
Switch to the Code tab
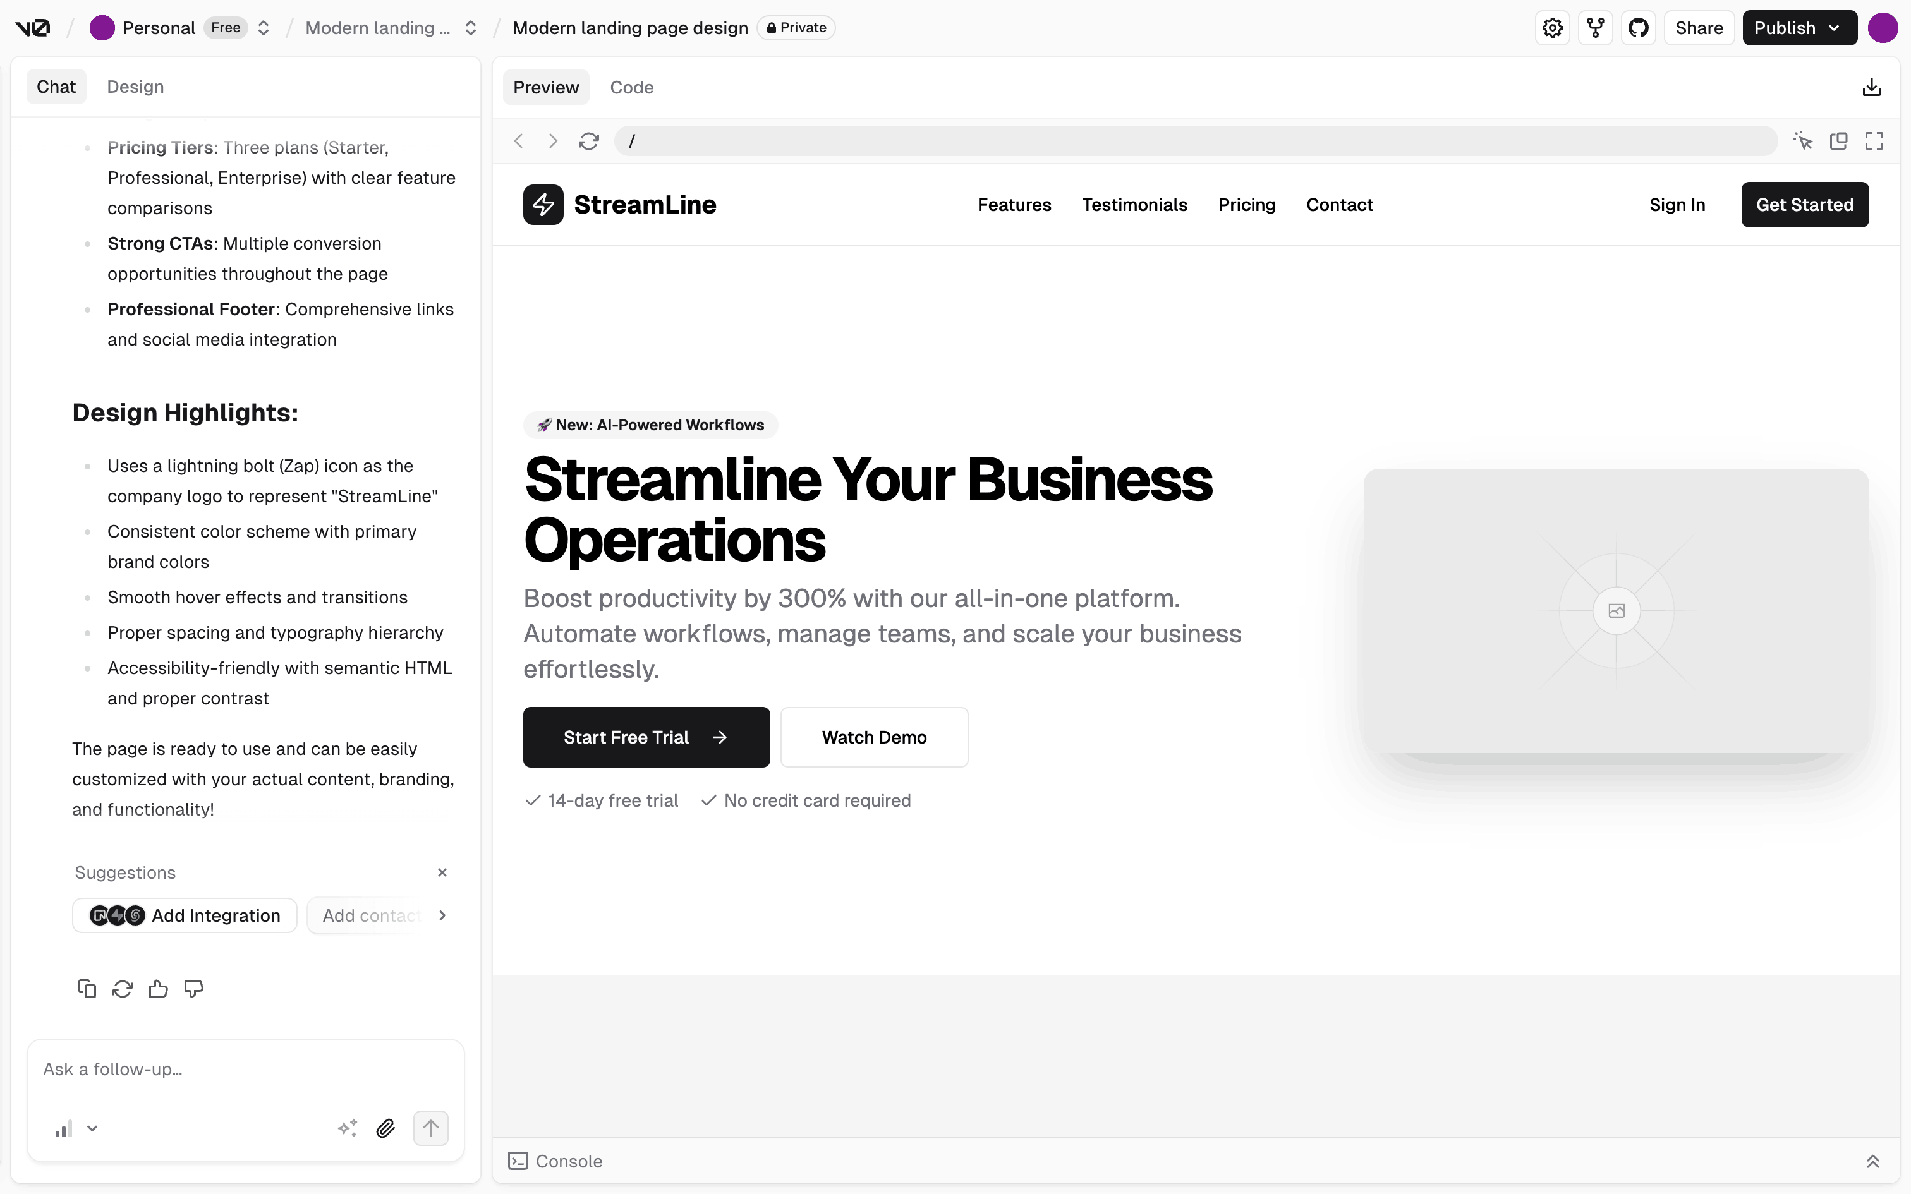(631, 88)
